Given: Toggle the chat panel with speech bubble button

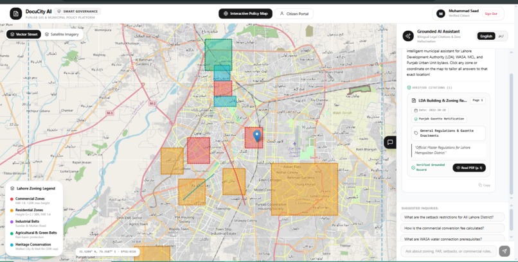Looking at the screenshot, I should point(390,142).
